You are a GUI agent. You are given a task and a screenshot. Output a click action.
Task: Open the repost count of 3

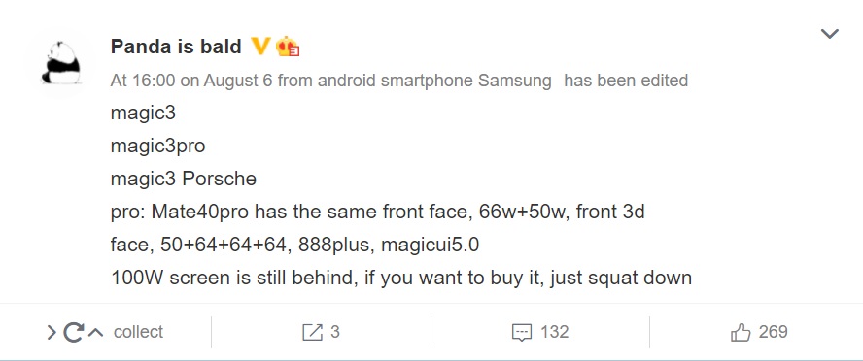334,332
